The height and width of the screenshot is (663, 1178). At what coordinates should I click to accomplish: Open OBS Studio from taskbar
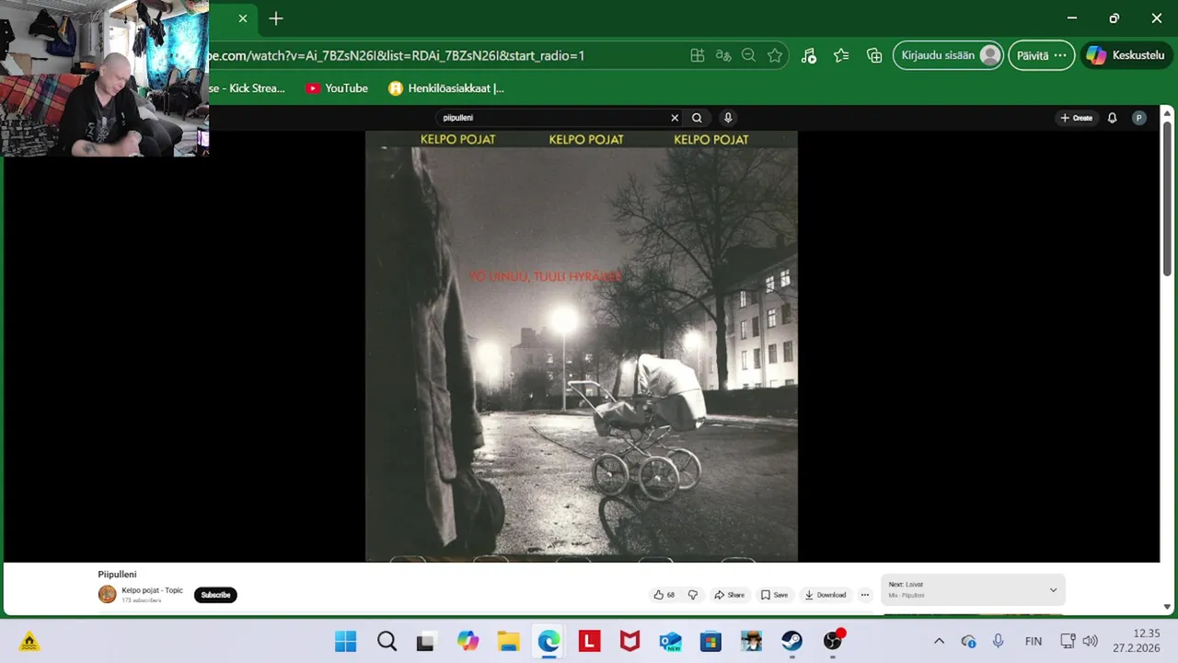(833, 641)
